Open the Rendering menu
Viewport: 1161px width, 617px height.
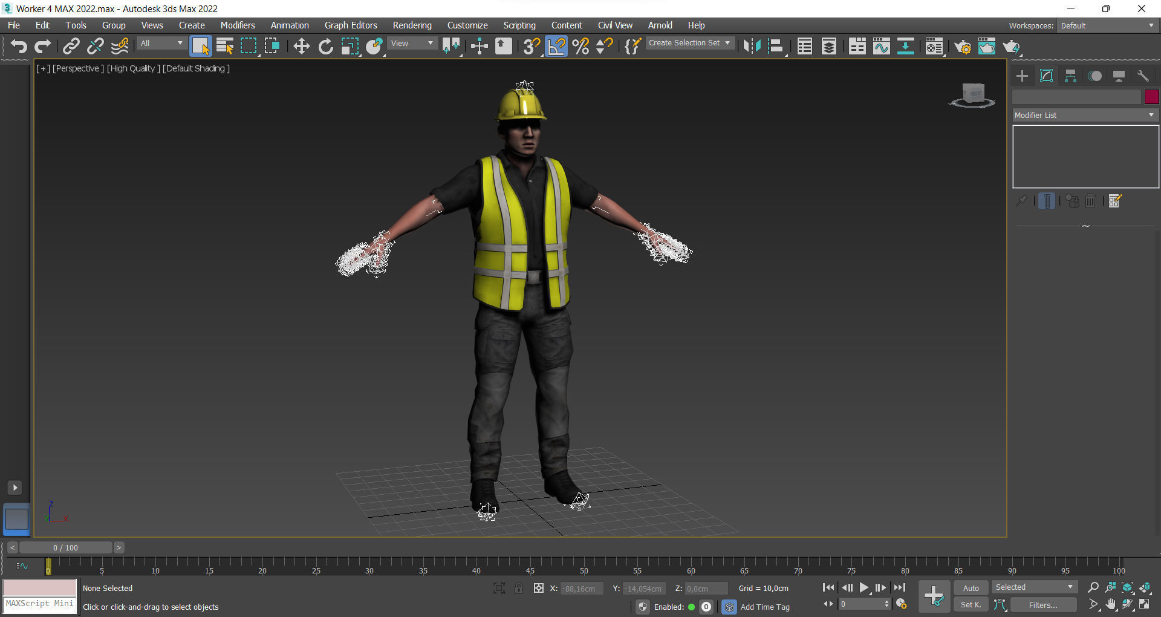click(x=412, y=25)
